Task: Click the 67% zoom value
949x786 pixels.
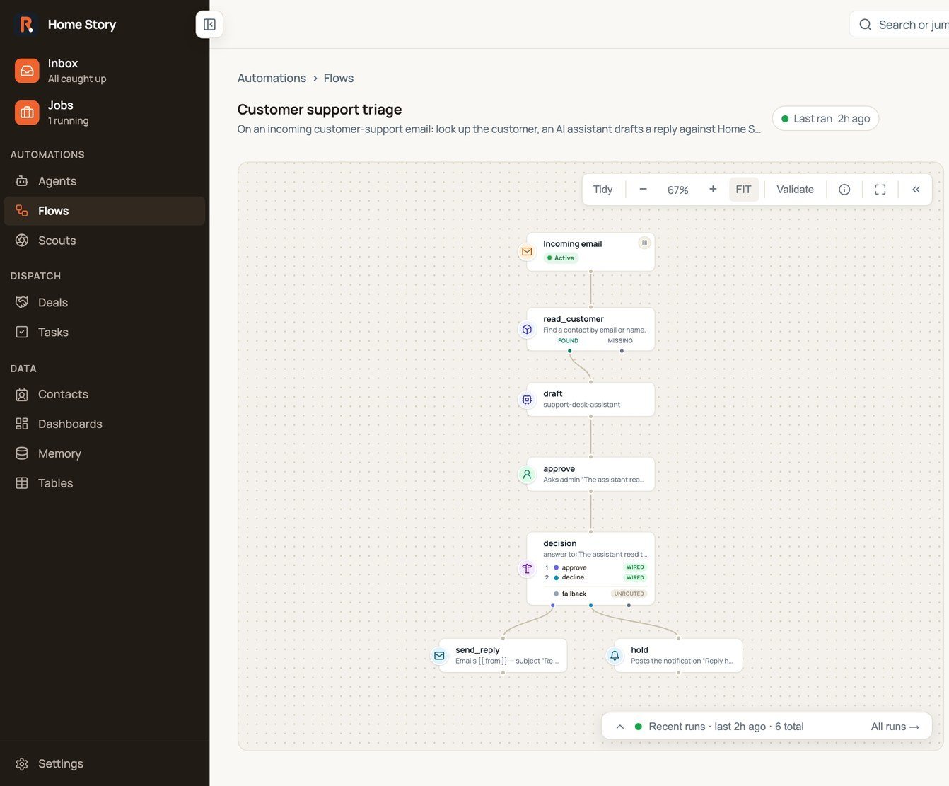Action: click(677, 190)
